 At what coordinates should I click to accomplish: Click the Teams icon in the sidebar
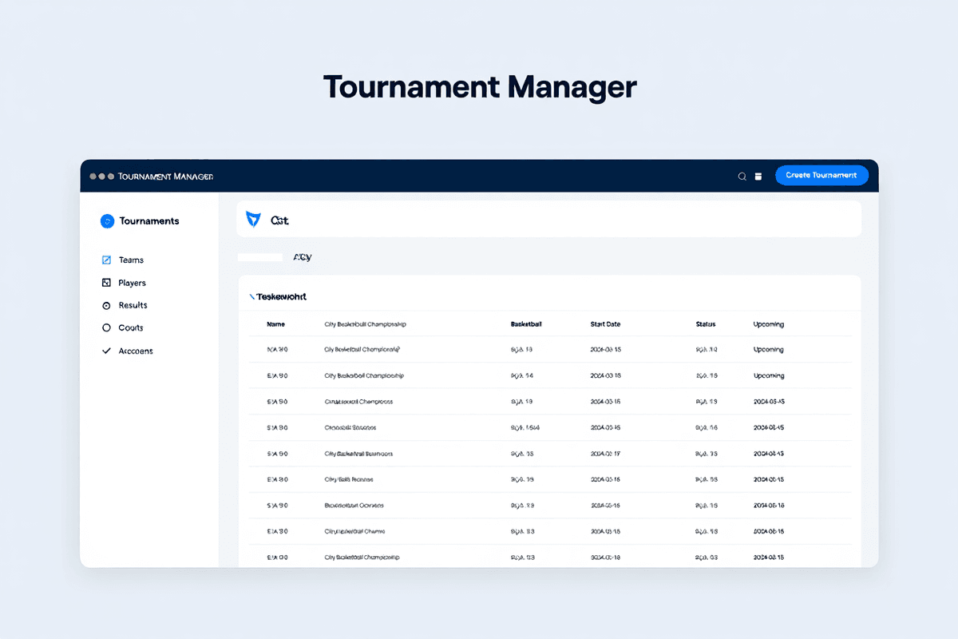[x=106, y=260]
